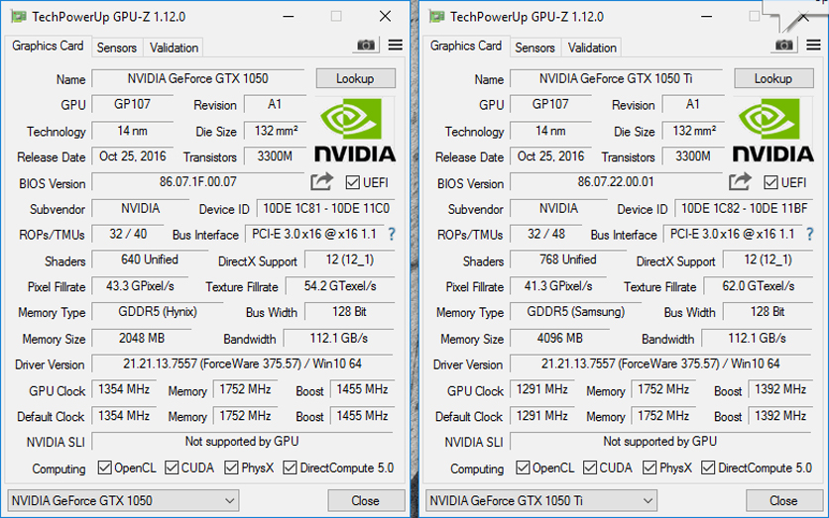Switch to Validation tab in GTX 1050 window
This screenshot has height=518, width=829.
(174, 48)
